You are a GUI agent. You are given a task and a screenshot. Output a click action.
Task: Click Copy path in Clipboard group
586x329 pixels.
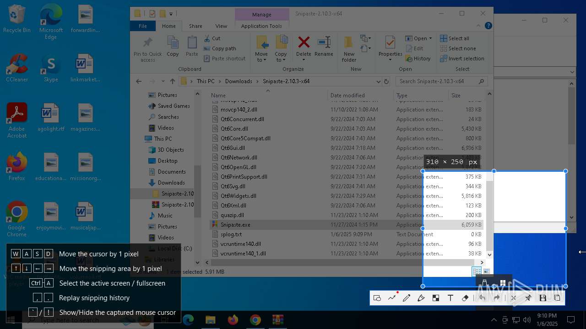coord(220,48)
